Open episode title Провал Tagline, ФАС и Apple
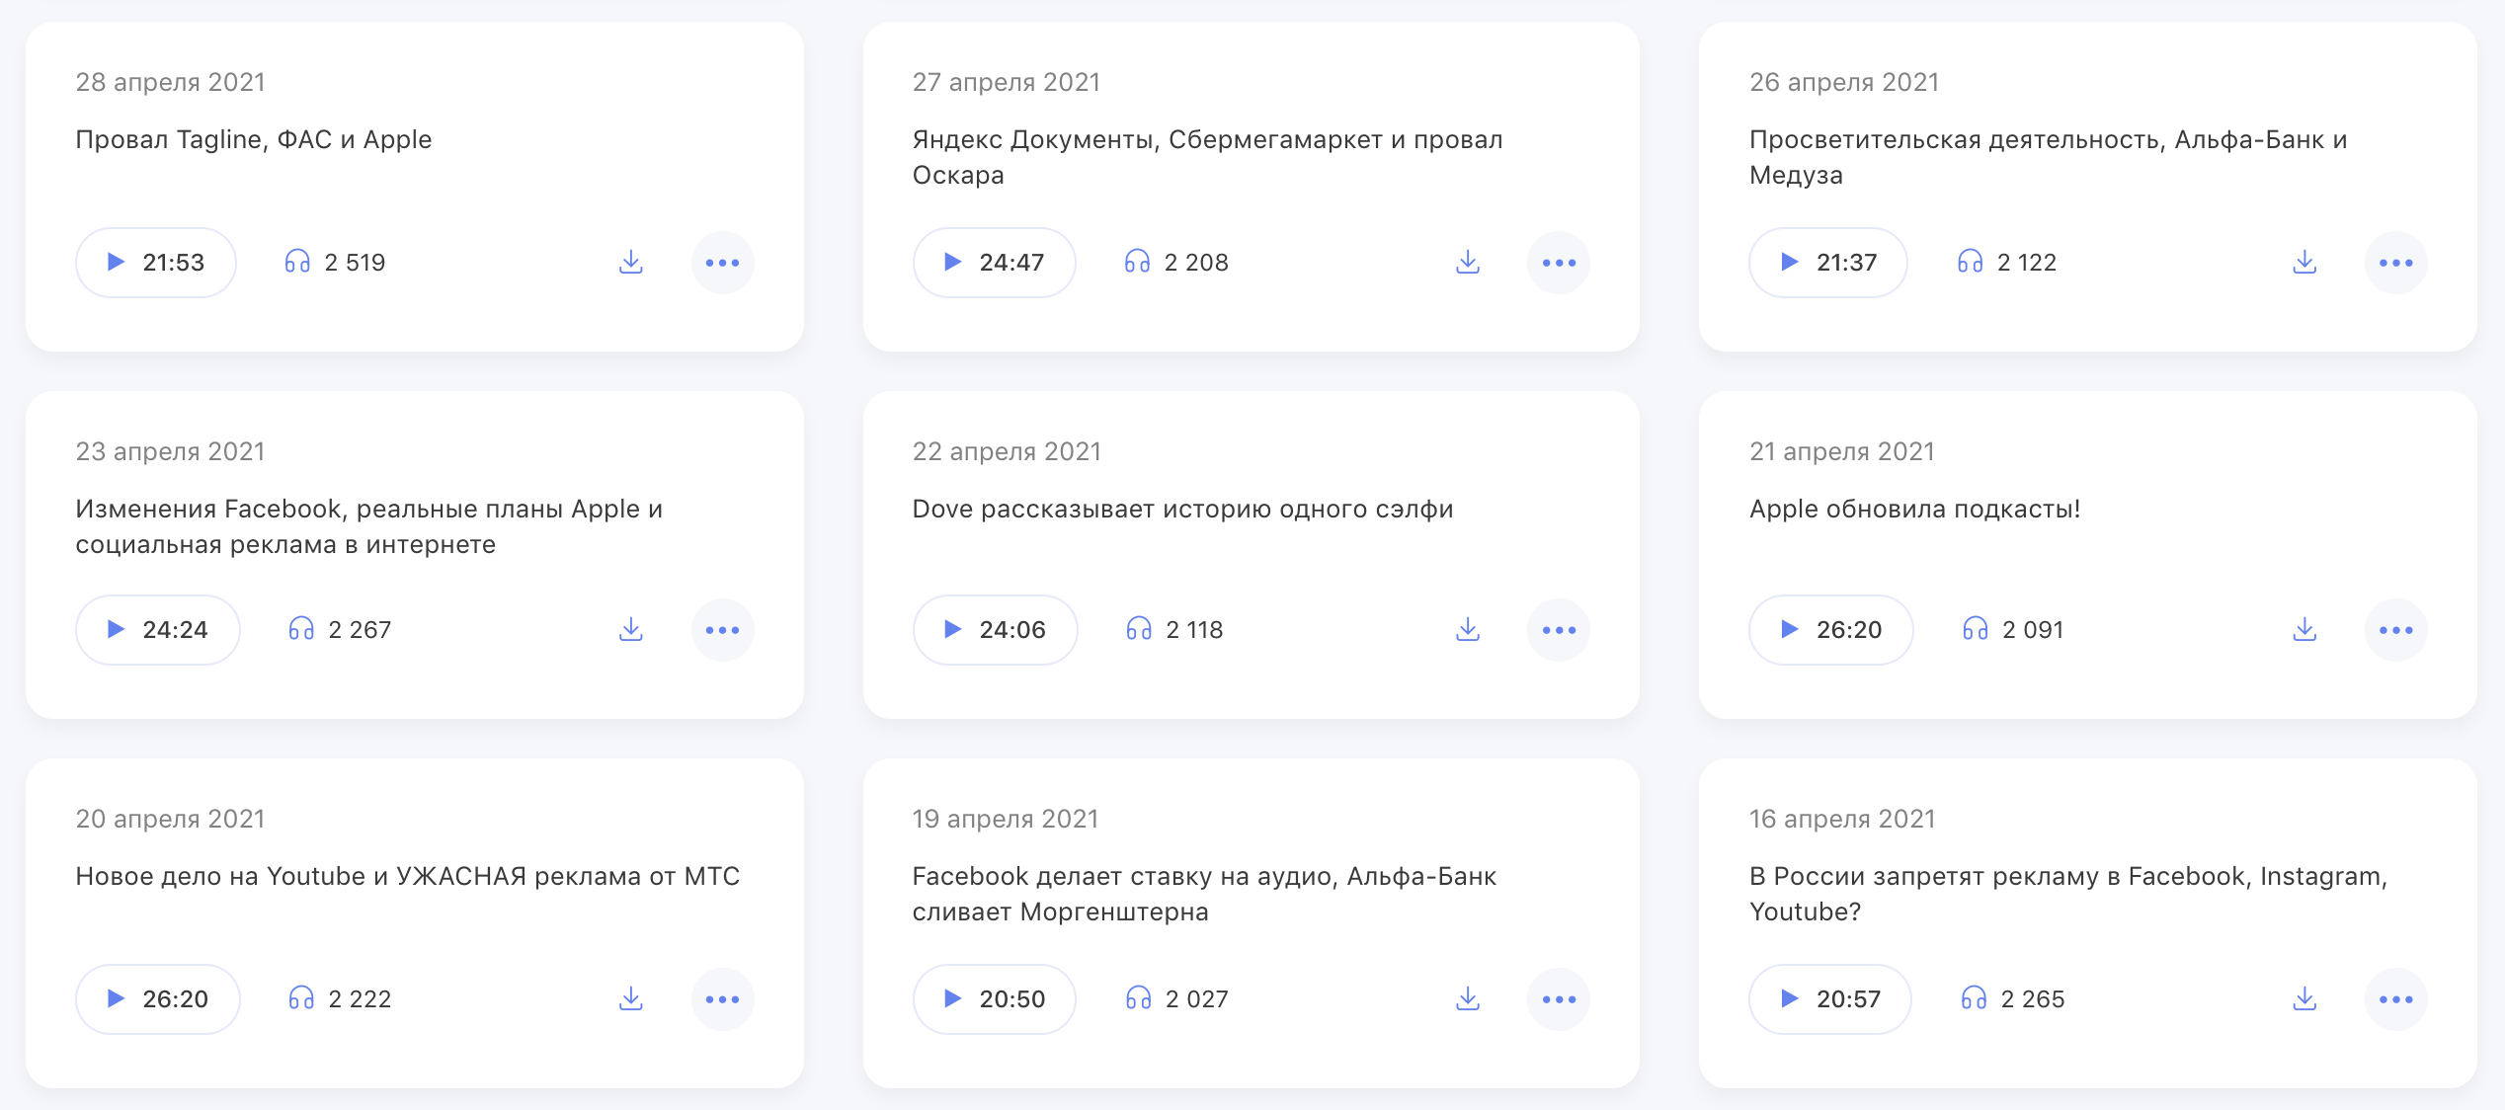Screen dimensions: 2505x1110 254,140
